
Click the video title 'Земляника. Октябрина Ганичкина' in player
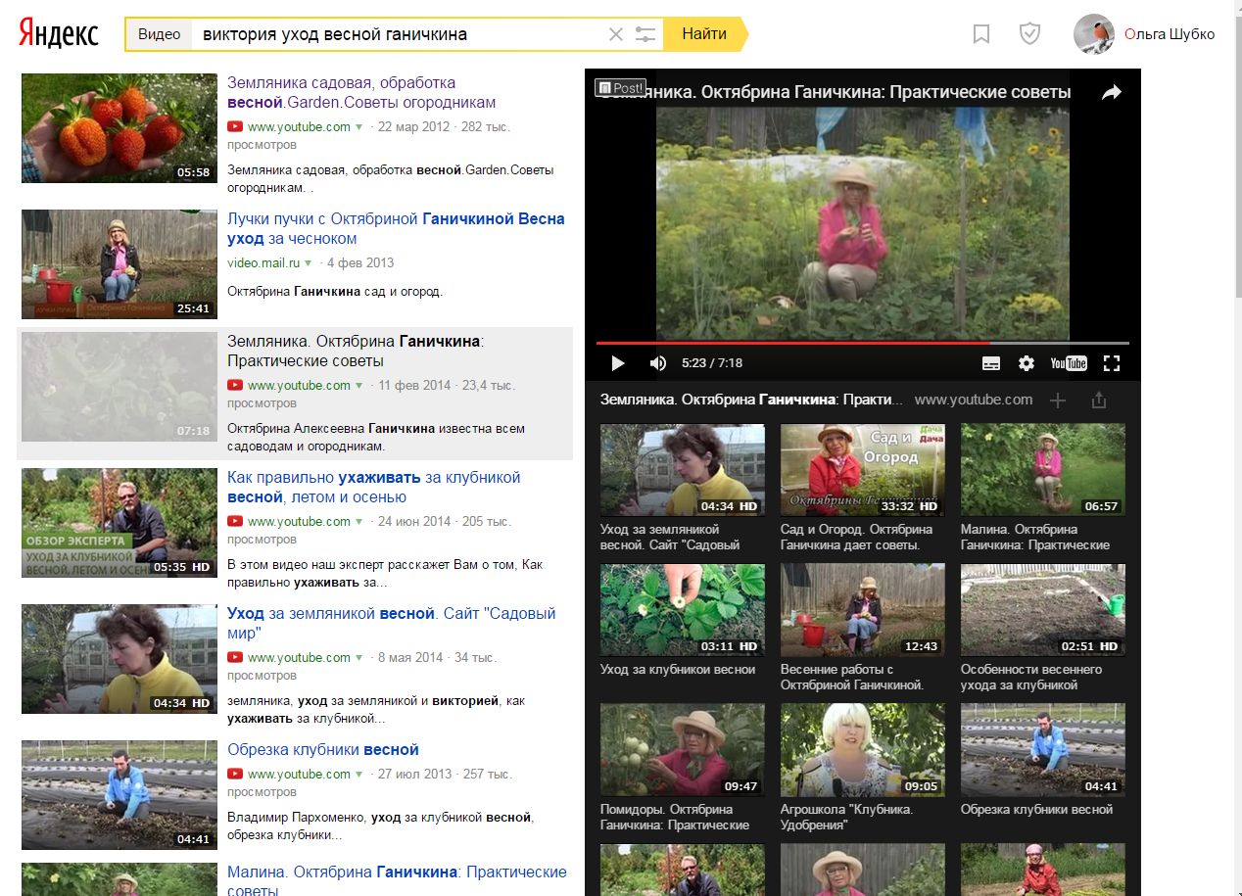coord(837,92)
